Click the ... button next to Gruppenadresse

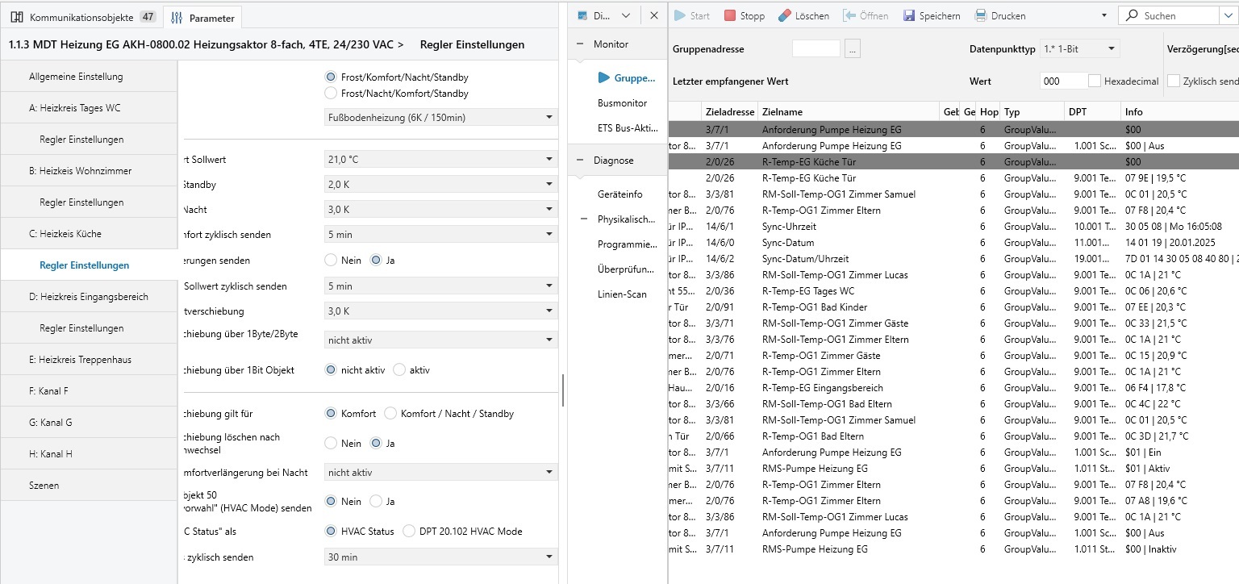click(x=853, y=49)
